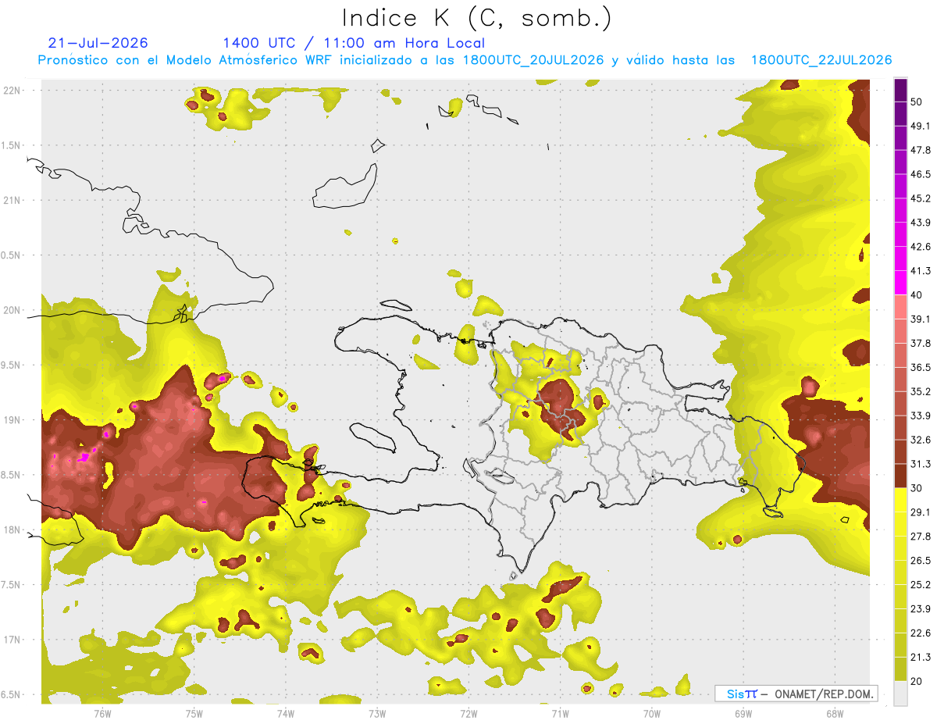Image resolution: width=937 pixels, height=724 pixels.
Task: Click the '68W' longitude label
Action: [834, 713]
